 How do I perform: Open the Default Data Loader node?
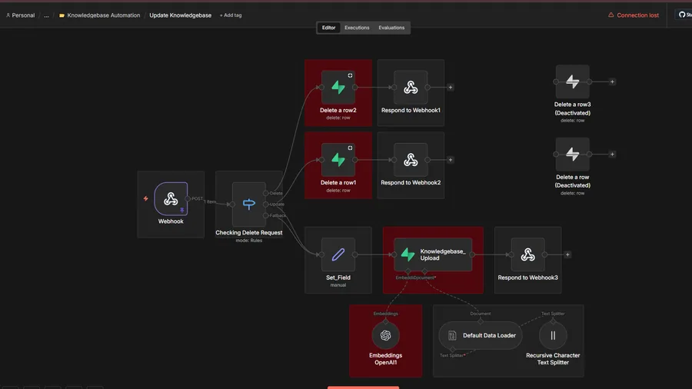tap(480, 336)
